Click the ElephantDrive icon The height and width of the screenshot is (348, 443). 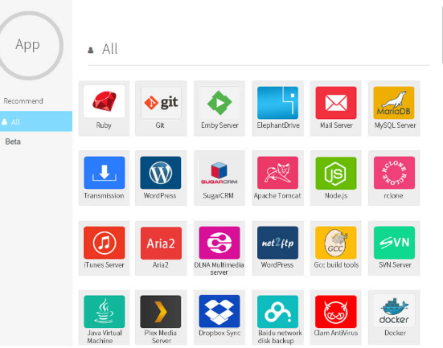pyautogui.click(x=277, y=102)
